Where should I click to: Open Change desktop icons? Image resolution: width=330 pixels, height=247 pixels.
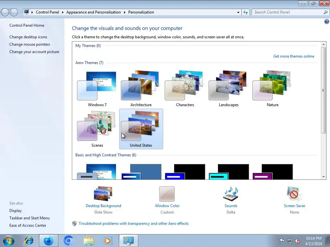pyautogui.click(x=28, y=37)
